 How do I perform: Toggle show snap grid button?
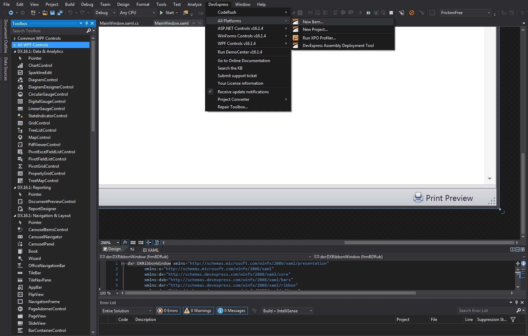click(133, 242)
